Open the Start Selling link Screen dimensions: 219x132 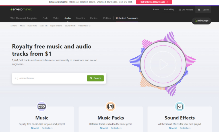click(169, 9)
